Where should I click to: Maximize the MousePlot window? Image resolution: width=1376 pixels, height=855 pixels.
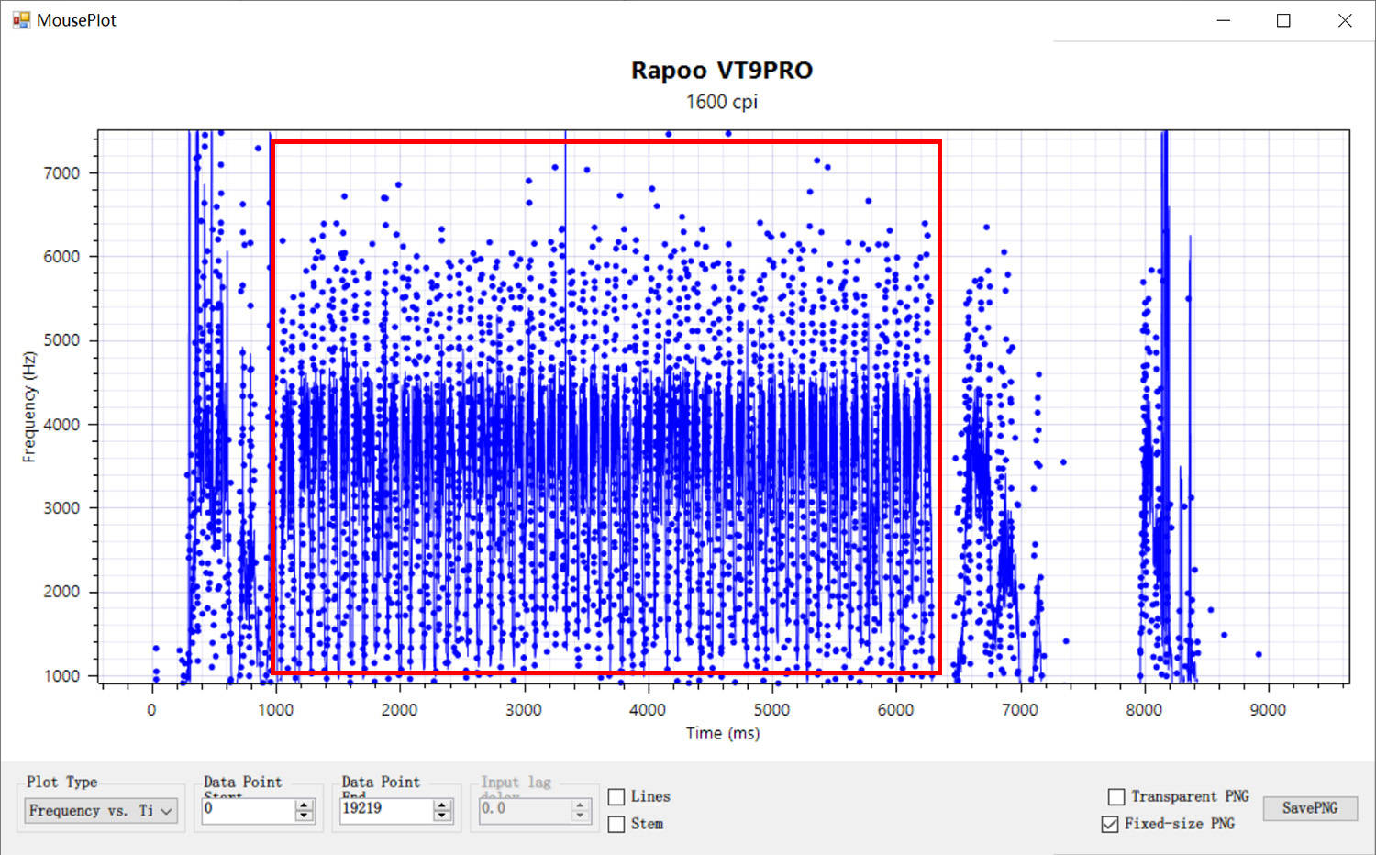point(1283,20)
